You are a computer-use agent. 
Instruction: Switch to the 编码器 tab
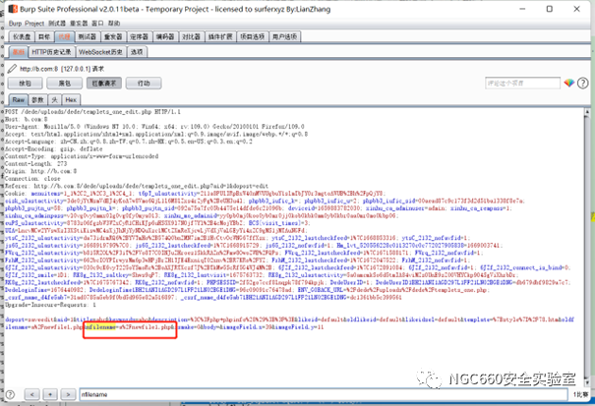(165, 36)
